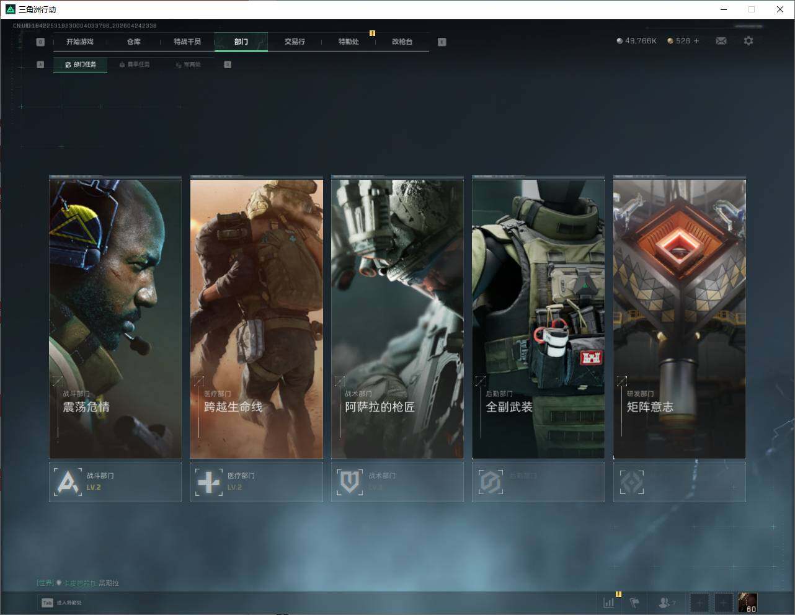Open the 交易行 tab

click(295, 42)
